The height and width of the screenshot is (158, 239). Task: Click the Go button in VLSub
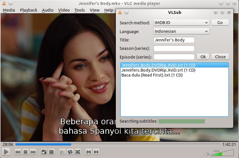click(220, 23)
